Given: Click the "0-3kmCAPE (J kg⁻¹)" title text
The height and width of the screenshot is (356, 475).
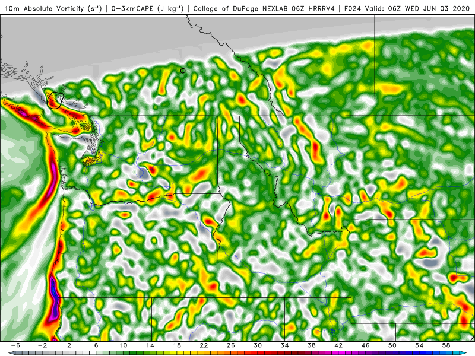Looking at the screenshot, I should tap(147, 8).
